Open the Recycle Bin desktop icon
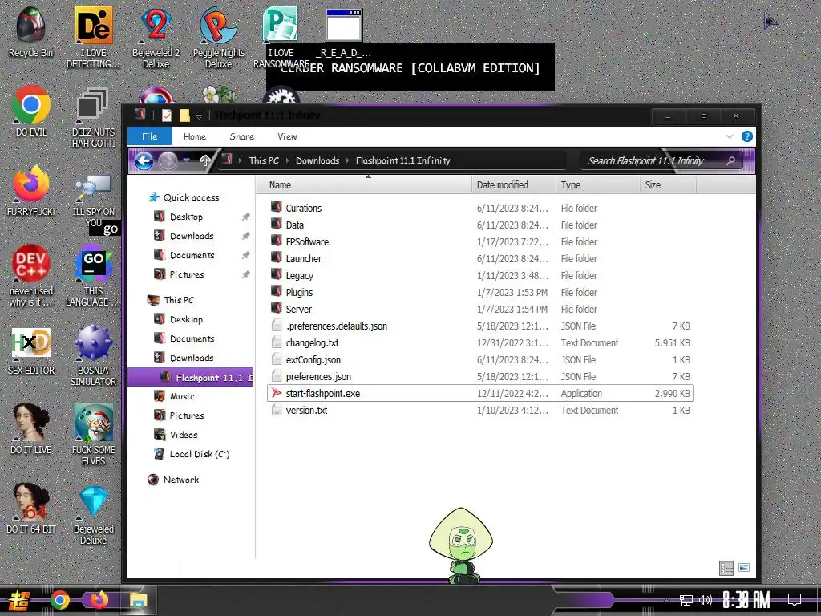The image size is (821, 616). point(30,32)
